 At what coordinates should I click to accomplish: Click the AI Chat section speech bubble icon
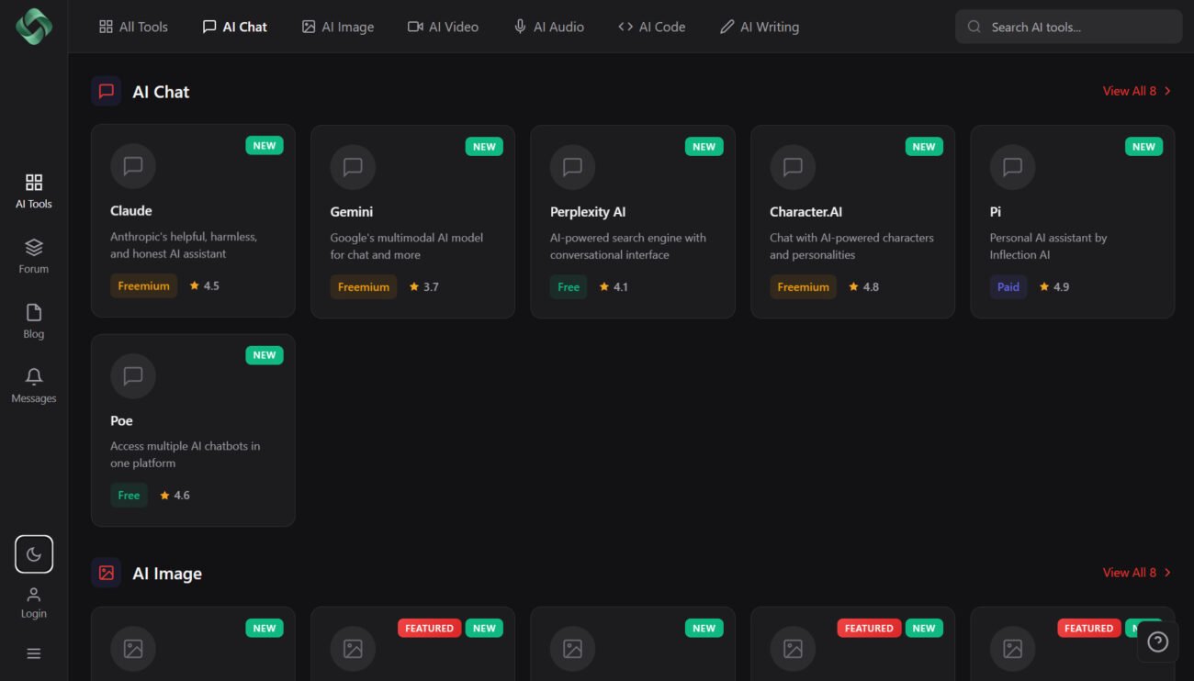point(106,91)
